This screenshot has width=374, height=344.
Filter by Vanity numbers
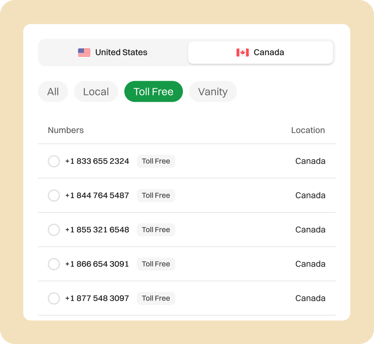click(213, 92)
